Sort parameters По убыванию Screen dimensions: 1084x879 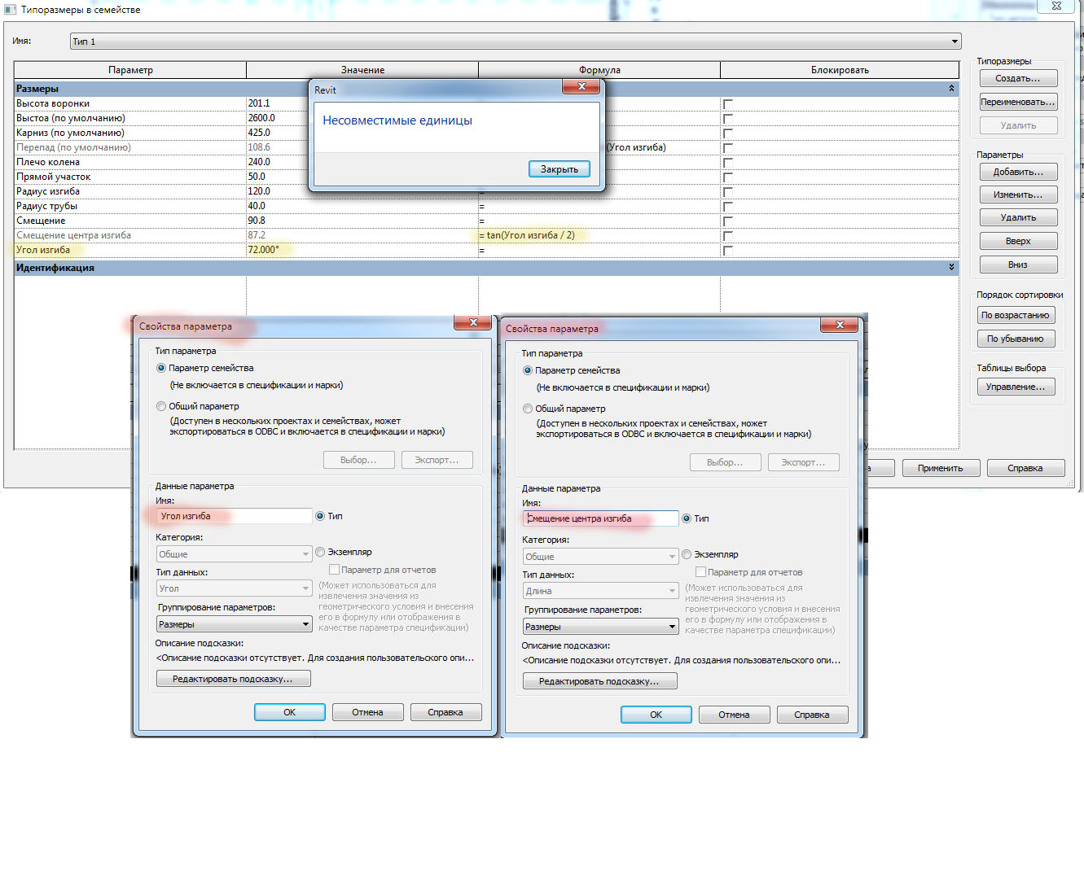pos(1016,339)
